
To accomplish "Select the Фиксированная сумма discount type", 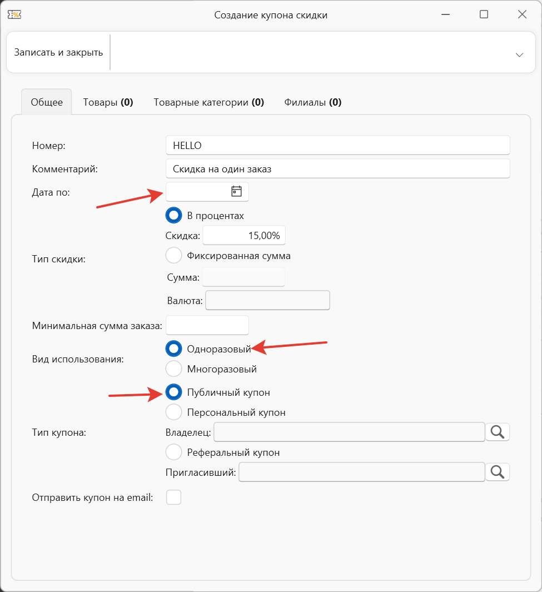I will (x=174, y=256).
